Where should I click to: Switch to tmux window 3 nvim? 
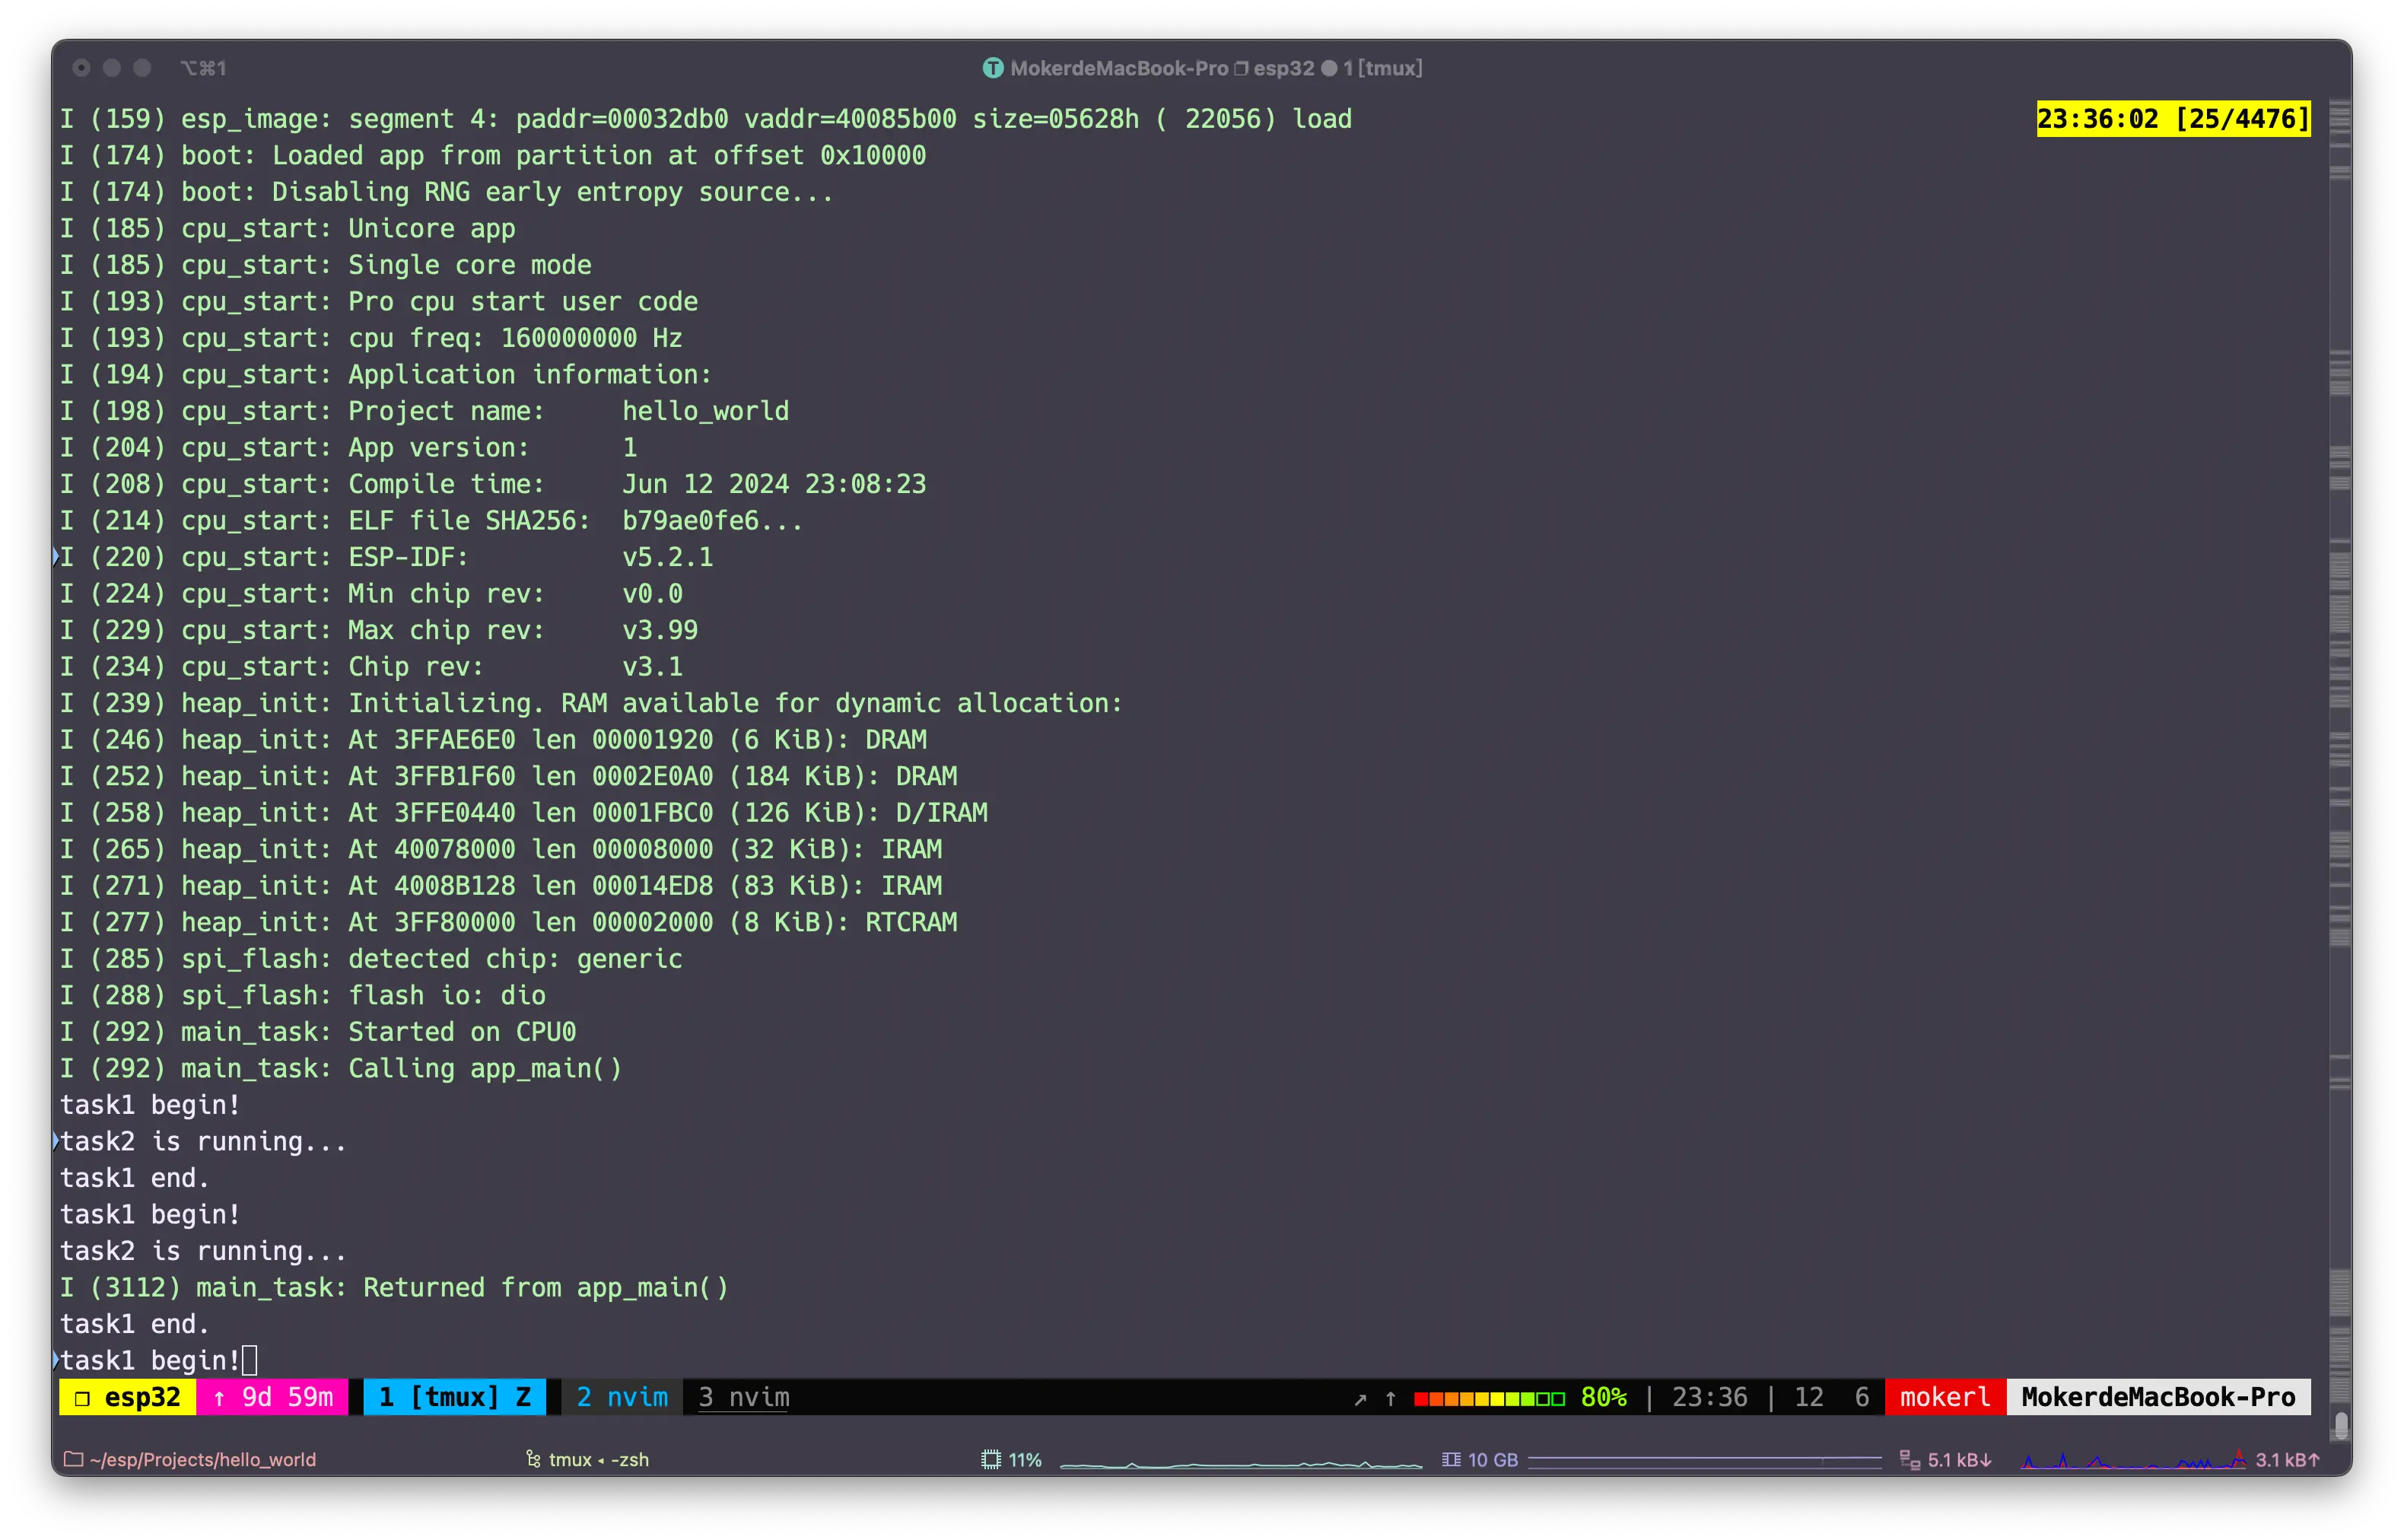[744, 1397]
